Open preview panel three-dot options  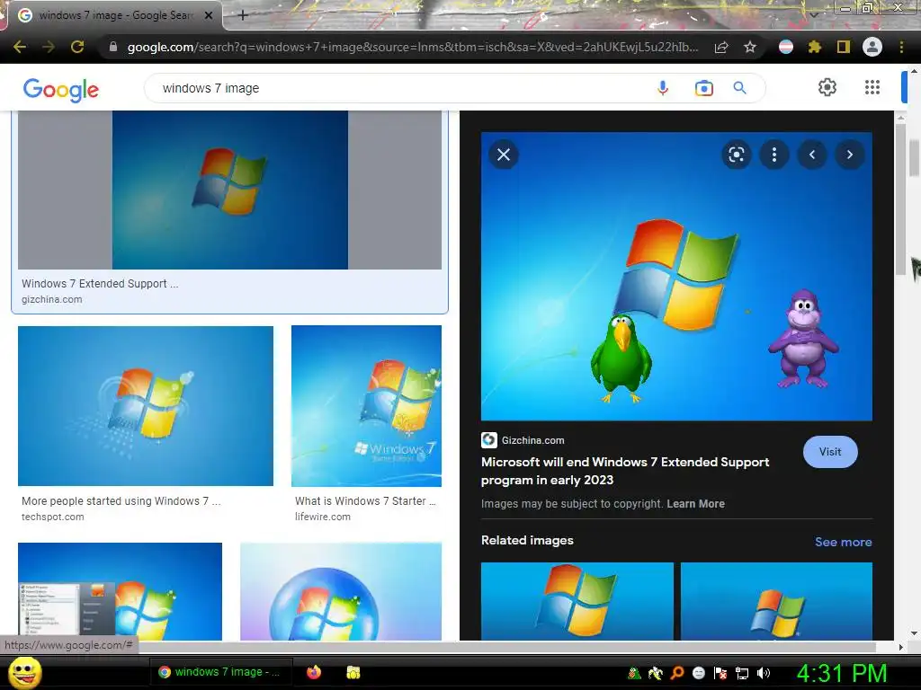(x=774, y=155)
